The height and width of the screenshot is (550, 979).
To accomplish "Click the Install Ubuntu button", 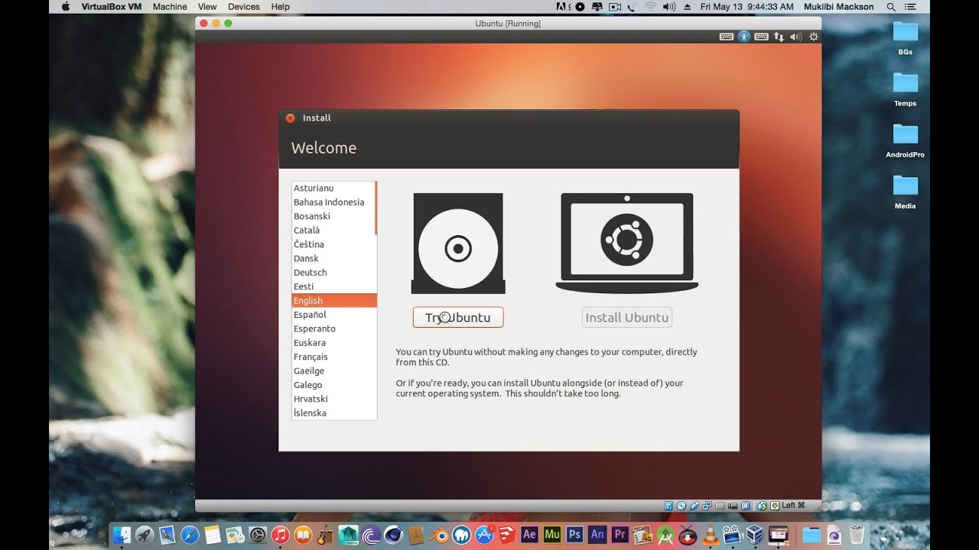I will 626,317.
